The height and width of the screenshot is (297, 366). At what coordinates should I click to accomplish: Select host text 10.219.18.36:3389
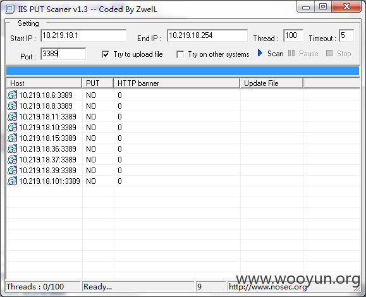(x=47, y=149)
